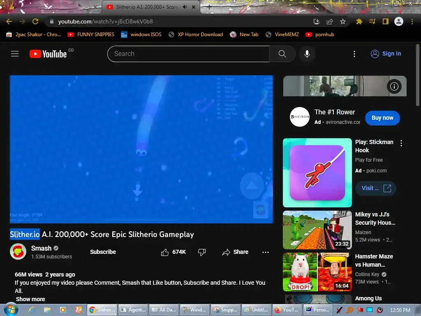Bookmark this page with the star icon
Screen dimensions: 421x316
point(343,21)
